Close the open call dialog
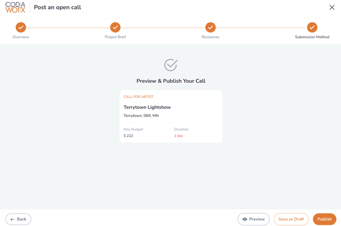The height and width of the screenshot is (226, 341). (x=332, y=7)
